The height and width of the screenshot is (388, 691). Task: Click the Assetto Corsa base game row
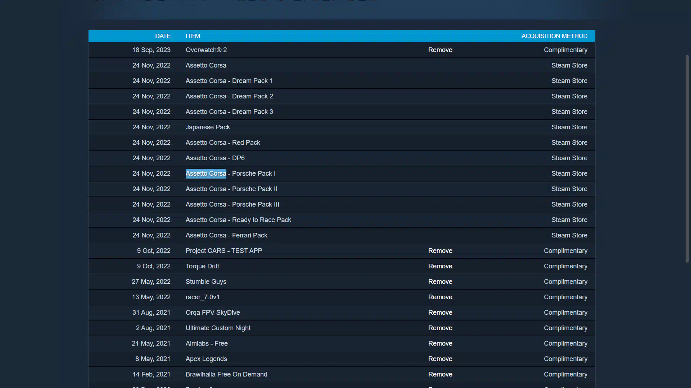342,65
